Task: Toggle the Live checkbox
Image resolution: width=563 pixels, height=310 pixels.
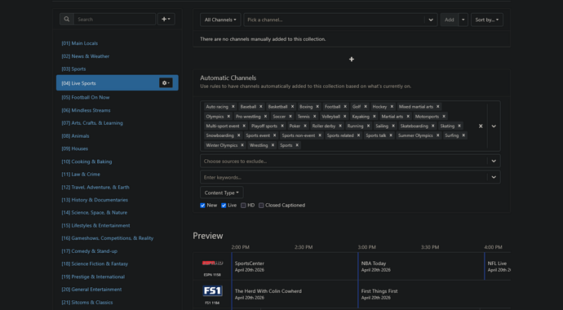Action: point(224,206)
